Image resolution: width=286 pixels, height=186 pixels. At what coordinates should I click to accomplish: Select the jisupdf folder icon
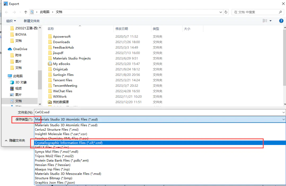[50, 53]
